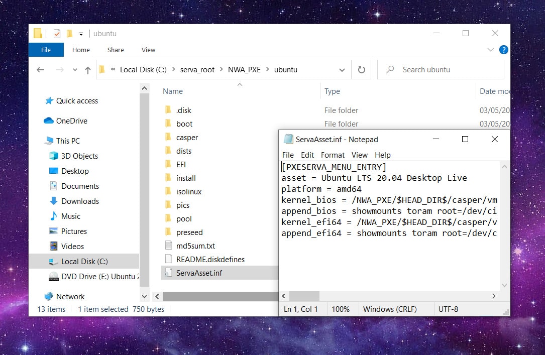Open Notepad File menu

click(288, 155)
